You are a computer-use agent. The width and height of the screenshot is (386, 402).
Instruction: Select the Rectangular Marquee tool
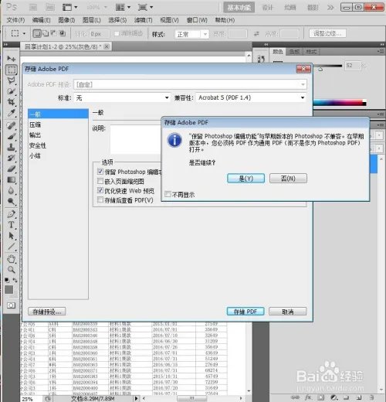pyautogui.click(x=12, y=70)
